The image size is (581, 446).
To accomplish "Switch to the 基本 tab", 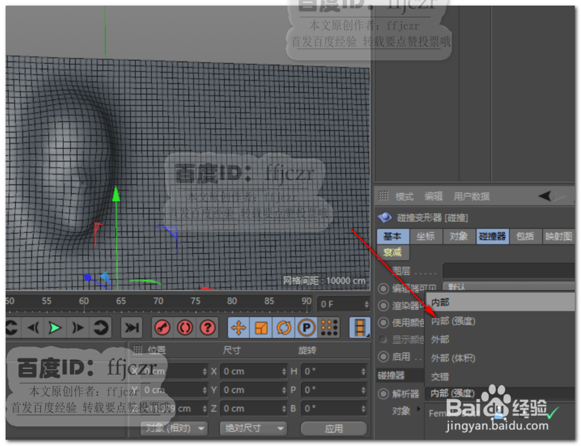I will (x=393, y=236).
